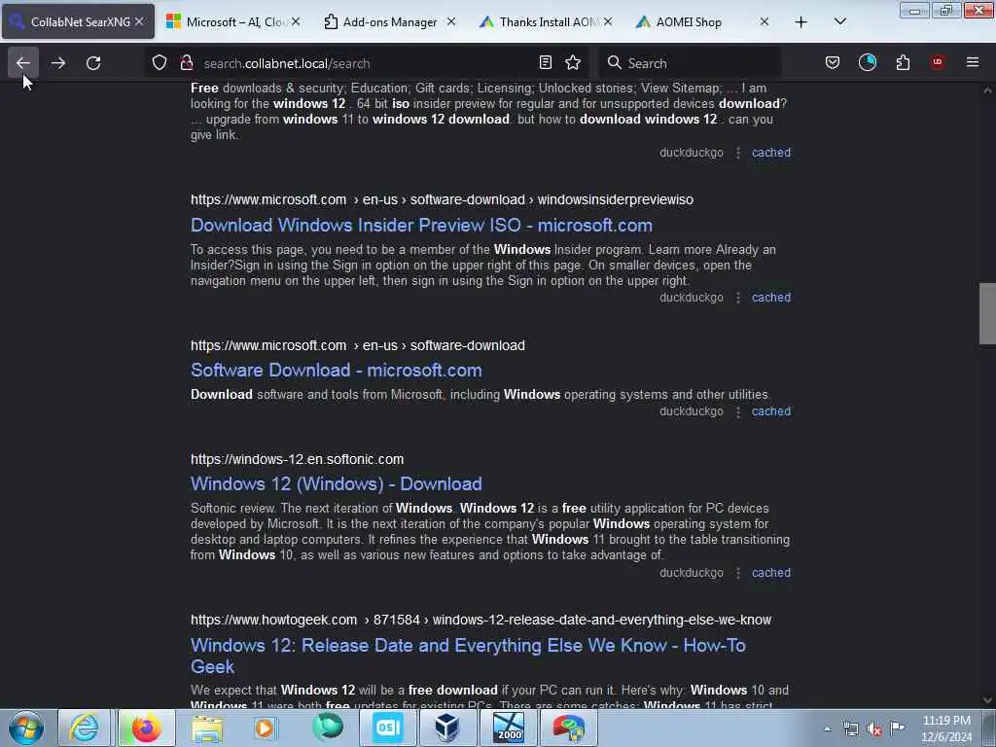
Task: Expand options dots for Softonic result
Action: click(737, 572)
